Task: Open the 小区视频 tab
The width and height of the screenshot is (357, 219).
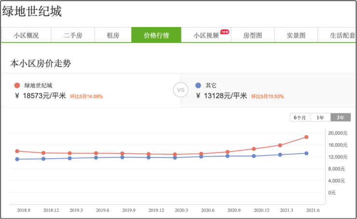Action: tap(206, 36)
